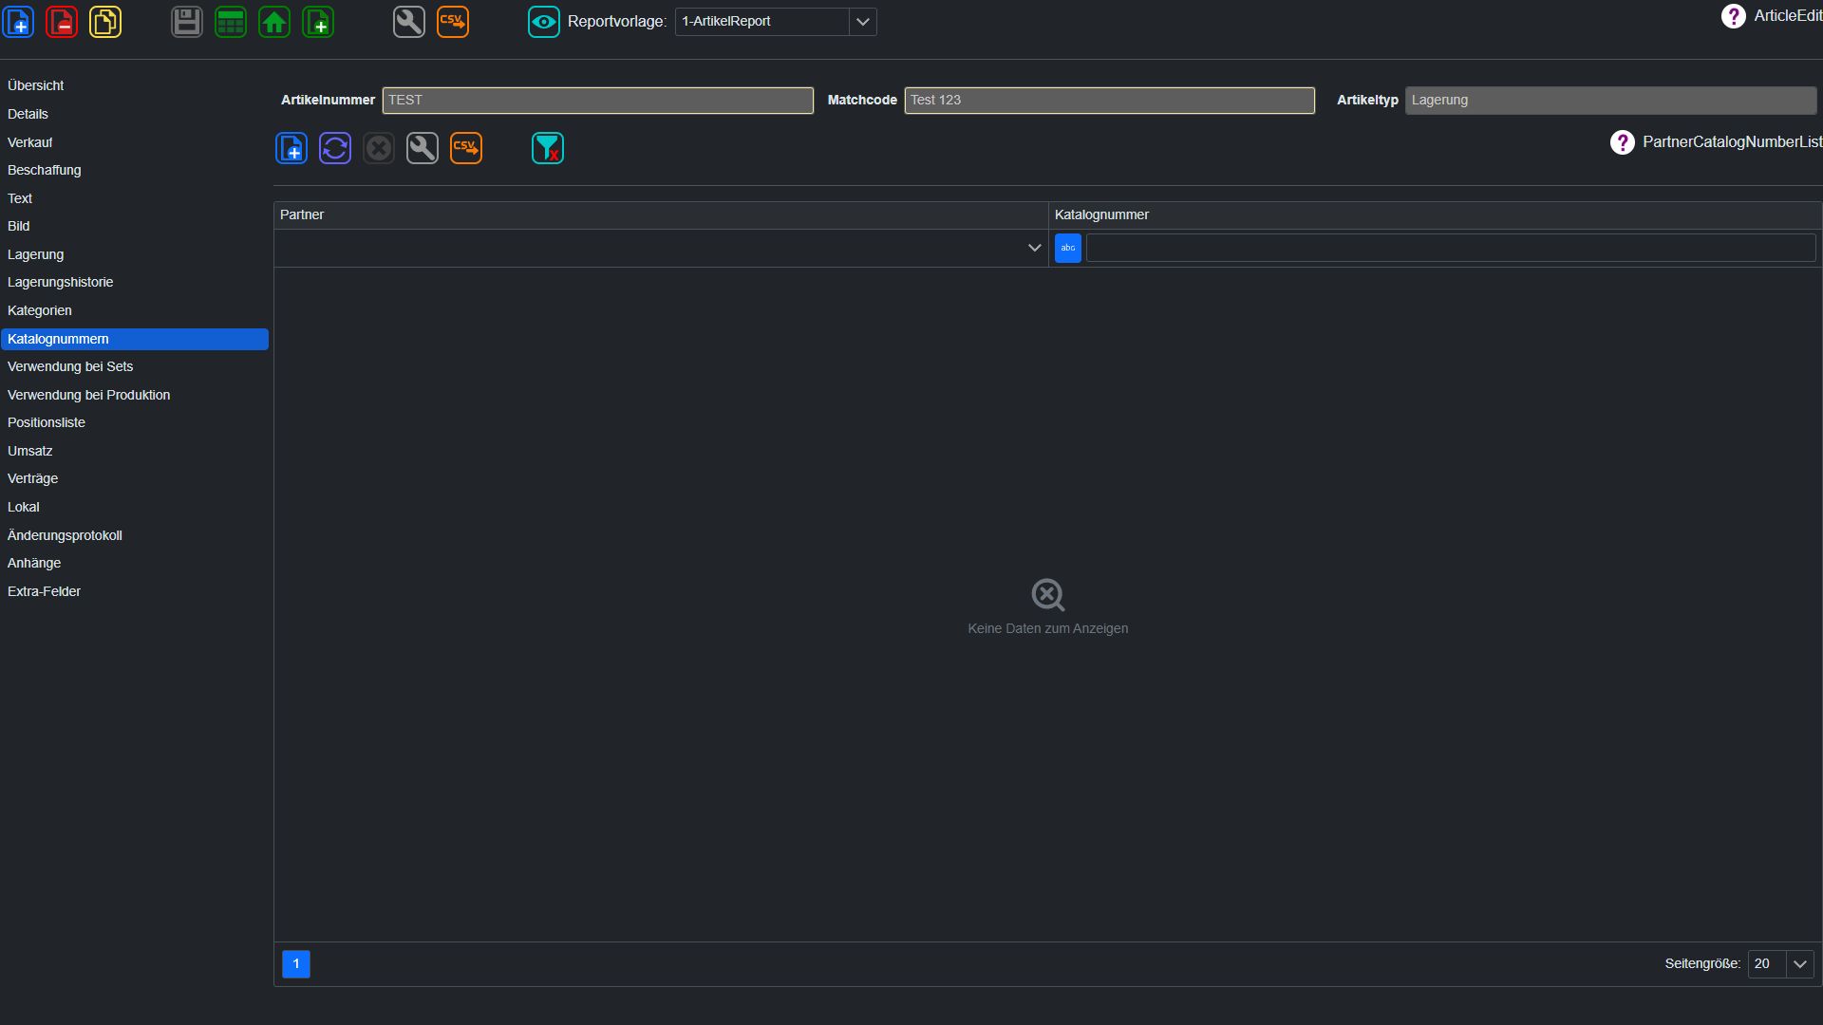Open the Verkauf section
This screenshot has width=1823, height=1025.
(135, 142)
